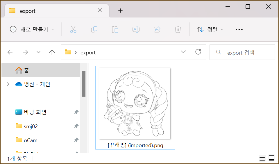Go forward with the right arrow
The width and height of the screenshot is (279, 164).
(x=25, y=52)
